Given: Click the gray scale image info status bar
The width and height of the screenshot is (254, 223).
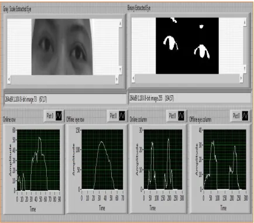Looking at the screenshot, I should click(x=66, y=100).
